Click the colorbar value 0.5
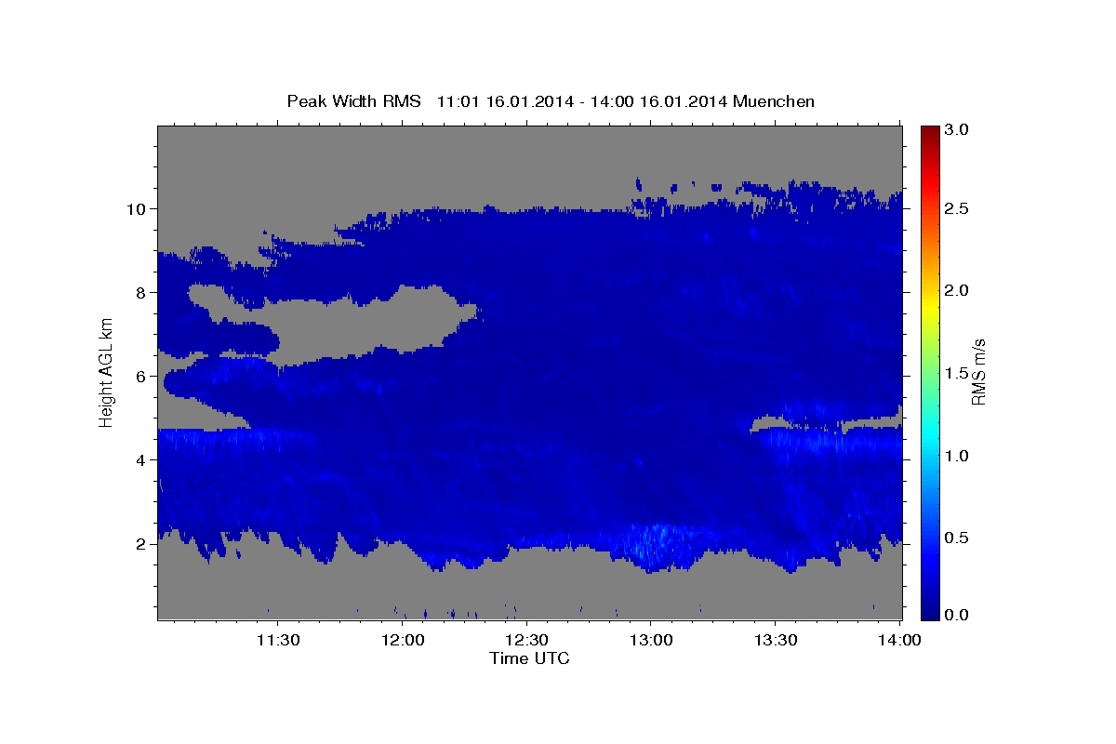 pos(959,538)
